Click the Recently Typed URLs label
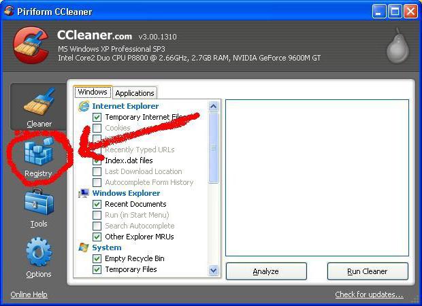 (140, 150)
